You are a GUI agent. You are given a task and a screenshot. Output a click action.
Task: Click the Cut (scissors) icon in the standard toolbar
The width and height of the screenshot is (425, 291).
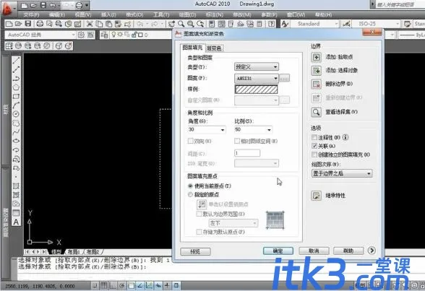click(90, 24)
